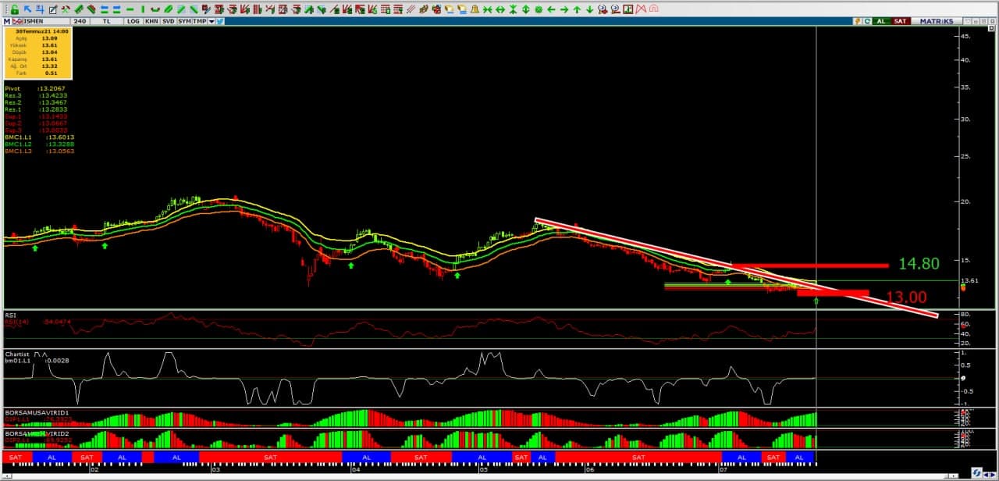Click the zoom out magnifier

[x=615, y=9]
